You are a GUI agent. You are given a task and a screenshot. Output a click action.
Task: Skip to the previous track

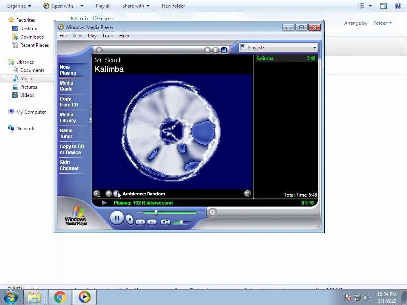tap(140, 222)
